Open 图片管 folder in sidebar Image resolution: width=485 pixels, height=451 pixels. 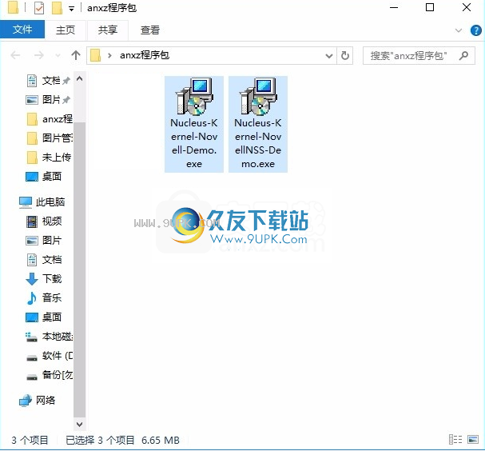[50, 138]
